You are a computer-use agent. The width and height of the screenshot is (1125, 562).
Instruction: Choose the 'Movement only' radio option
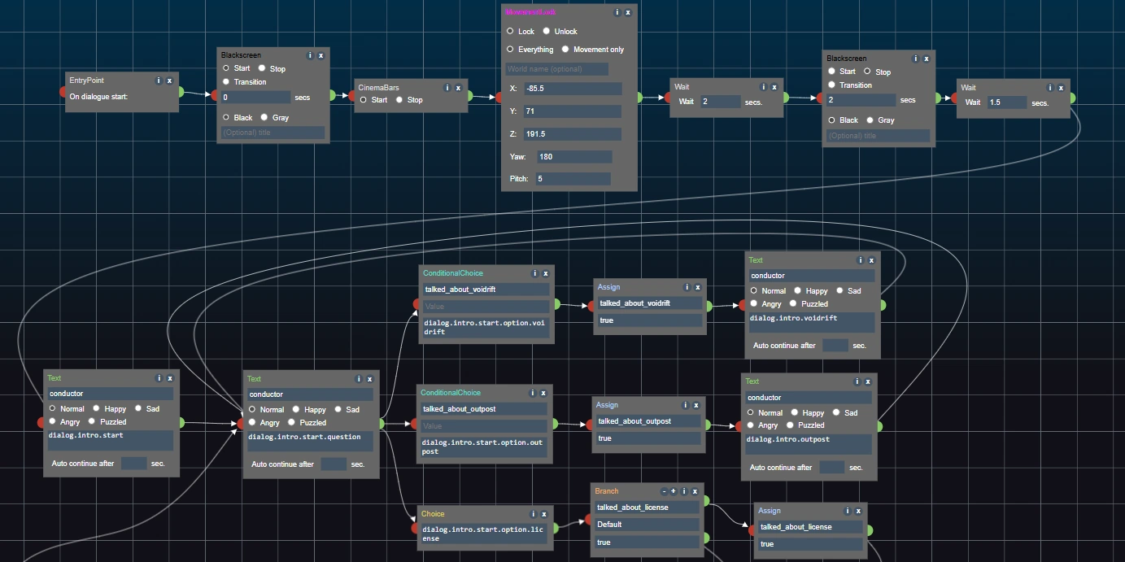pyautogui.click(x=565, y=50)
